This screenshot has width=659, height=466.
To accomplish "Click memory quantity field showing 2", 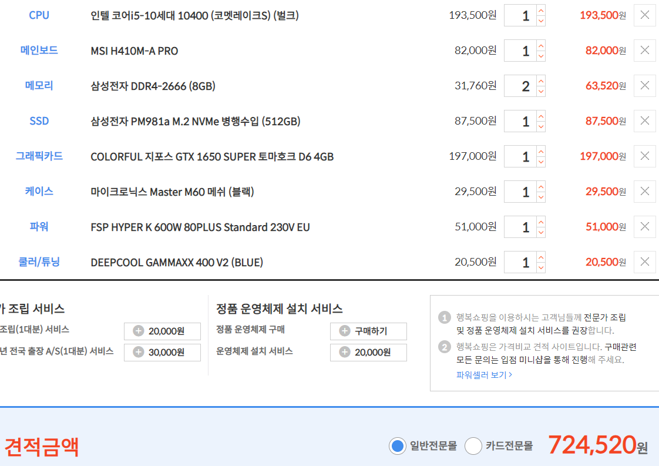I will (520, 86).
